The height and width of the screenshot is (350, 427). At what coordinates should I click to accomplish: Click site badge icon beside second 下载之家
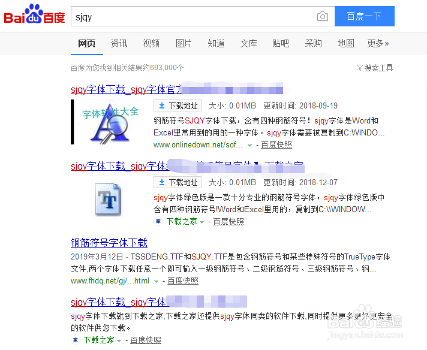click(x=158, y=221)
